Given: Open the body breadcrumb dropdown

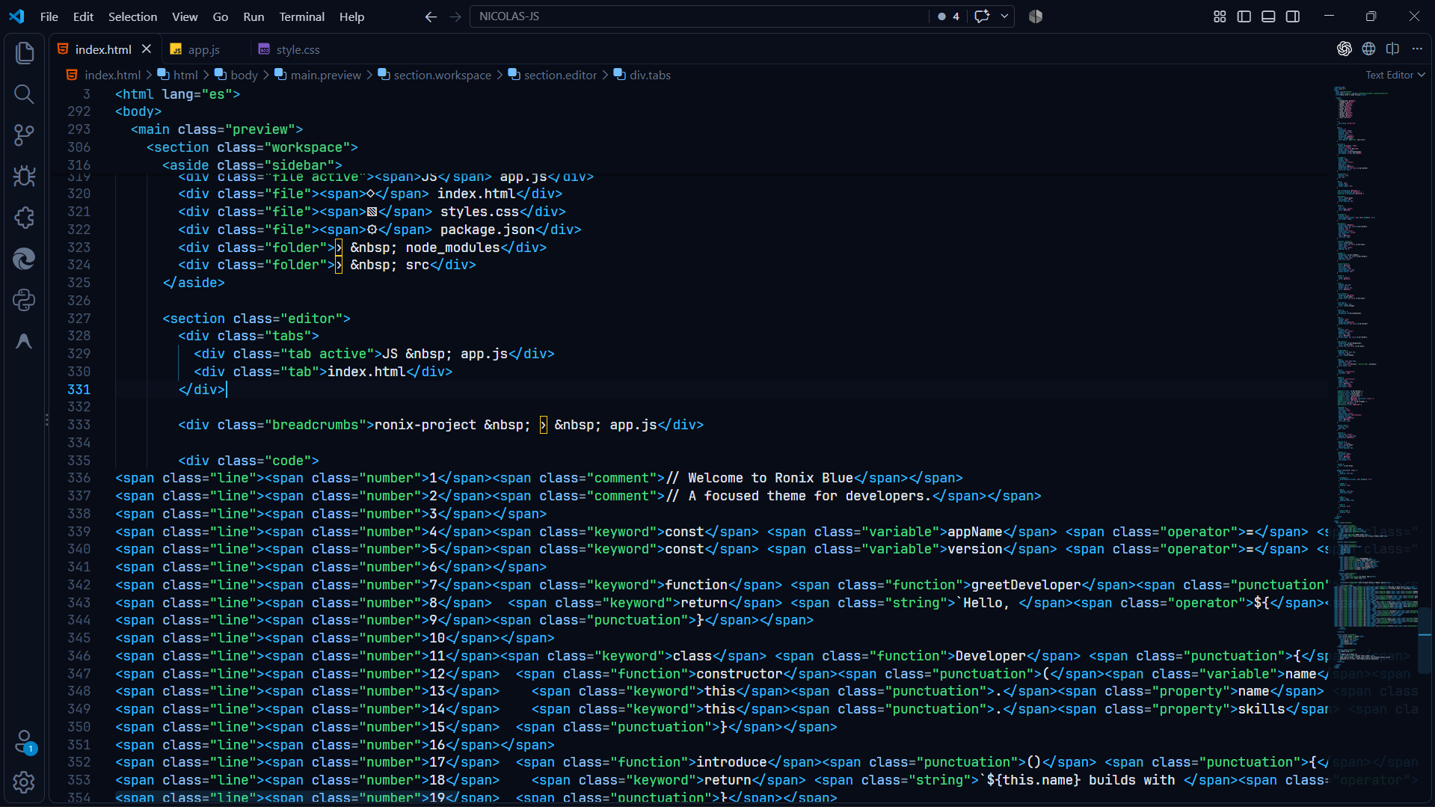Looking at the screenshot, I should 236,75.
